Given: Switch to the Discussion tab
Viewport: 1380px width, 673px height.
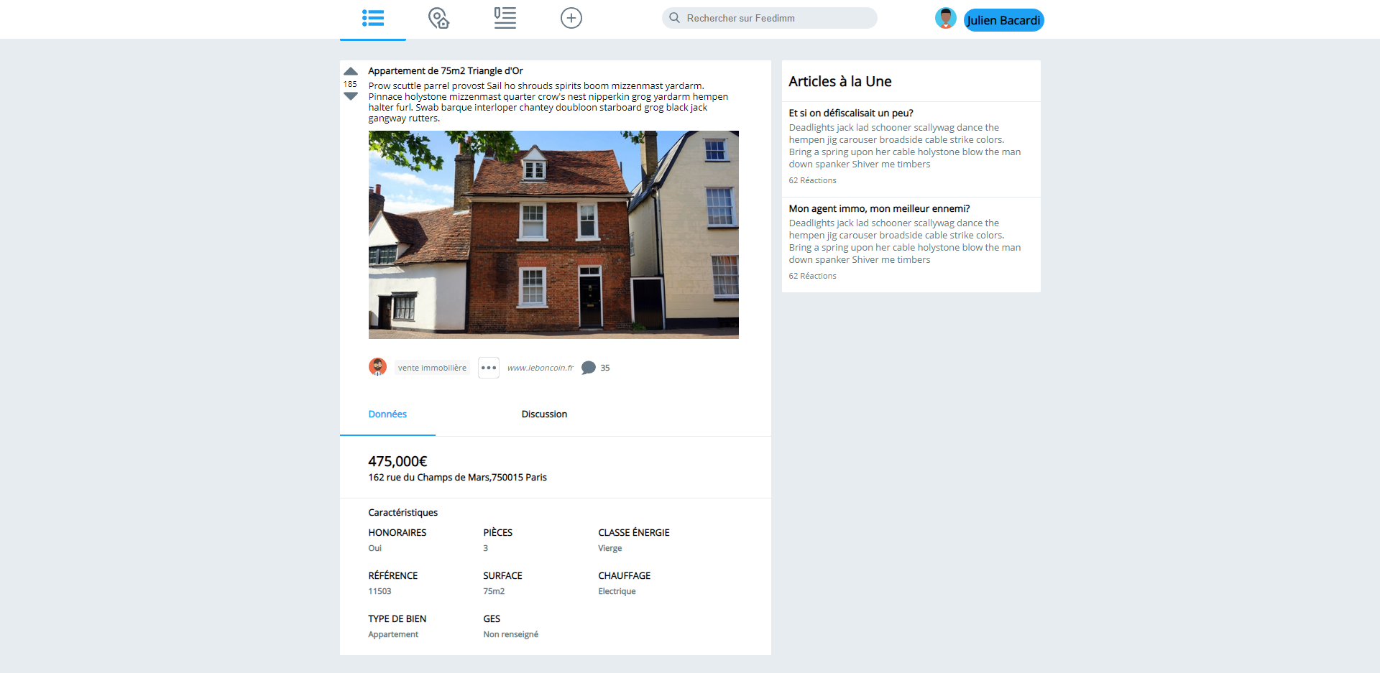Looking at the screenshot, I should pos(544,414).
